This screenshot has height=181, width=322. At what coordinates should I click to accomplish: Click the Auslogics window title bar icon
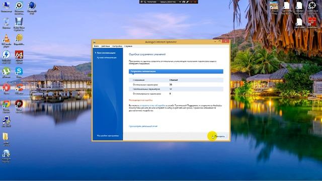tap(95, 42)
